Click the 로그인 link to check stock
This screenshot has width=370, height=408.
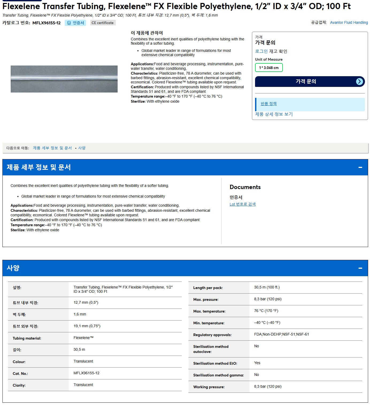(x=261, y=51)
